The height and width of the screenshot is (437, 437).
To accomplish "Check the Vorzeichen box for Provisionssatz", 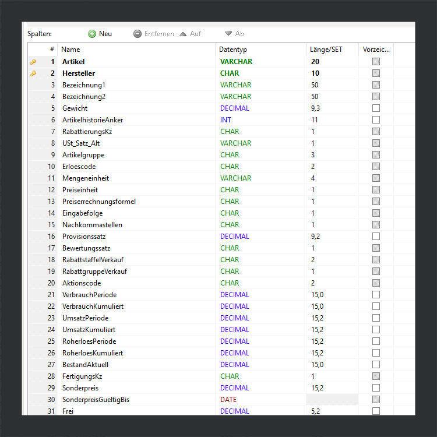I will click(x=376, y=237).
